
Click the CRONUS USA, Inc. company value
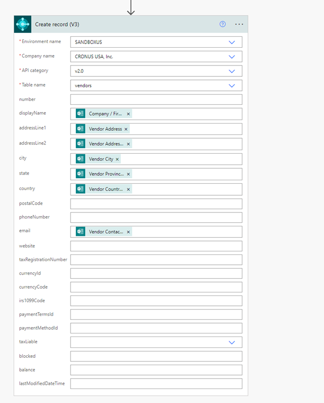pyautogui.click(x=94, y=57)
